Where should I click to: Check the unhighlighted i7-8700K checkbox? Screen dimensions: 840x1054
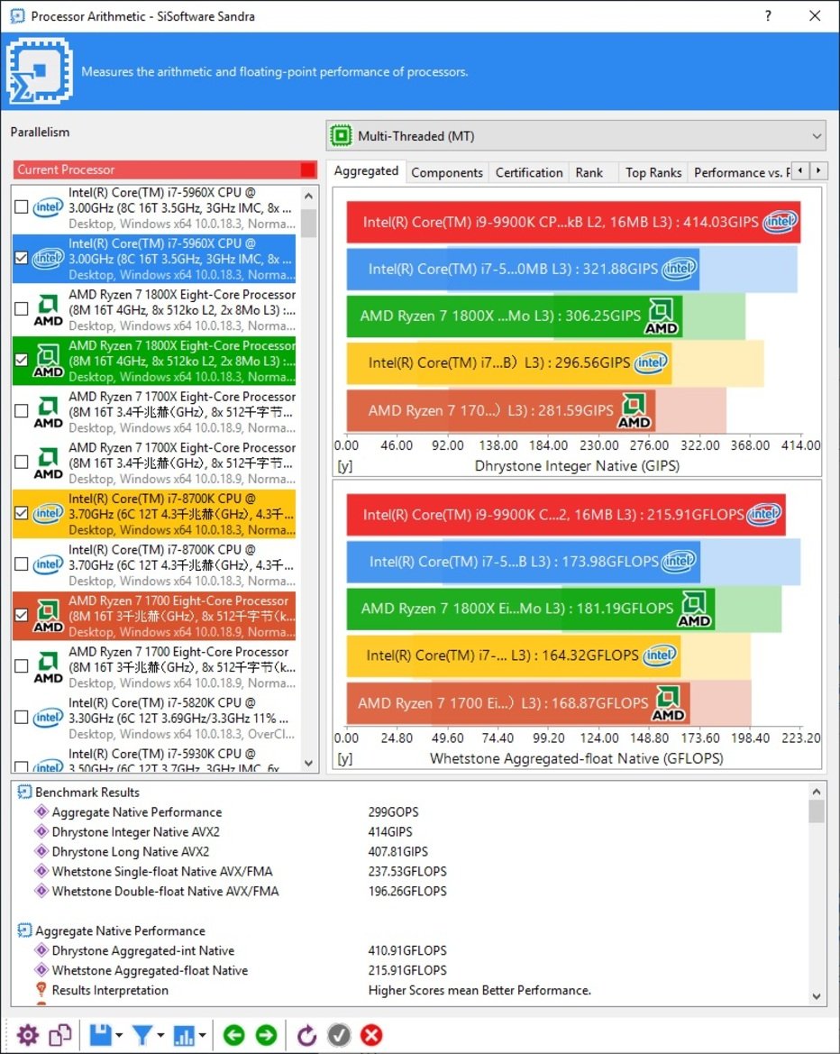pyautogui.click(x=22, y=564)
